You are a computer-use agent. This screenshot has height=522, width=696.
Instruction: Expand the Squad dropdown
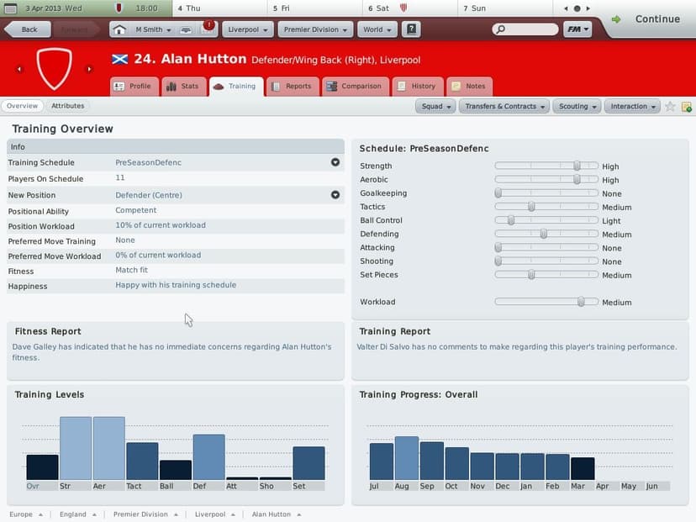435,107
